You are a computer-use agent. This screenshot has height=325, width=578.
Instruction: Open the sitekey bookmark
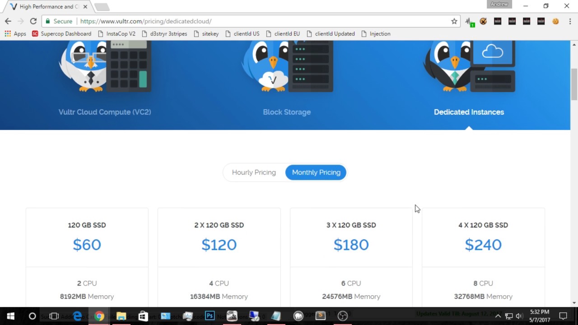pyautogui.click(x=206, y=34)
